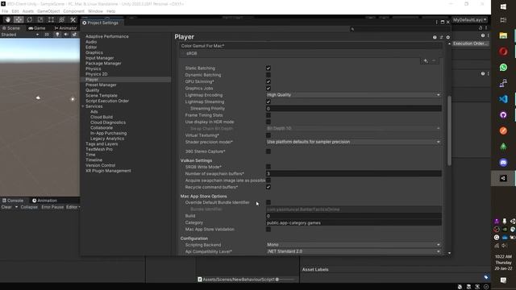Open Visual Studio Code from taskbar

click(503, 99)
